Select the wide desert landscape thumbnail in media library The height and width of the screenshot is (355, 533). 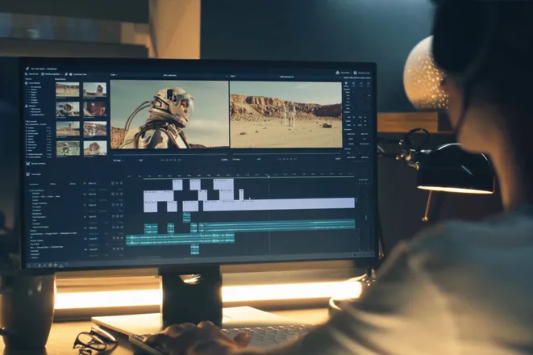click(x=67, y=90)
